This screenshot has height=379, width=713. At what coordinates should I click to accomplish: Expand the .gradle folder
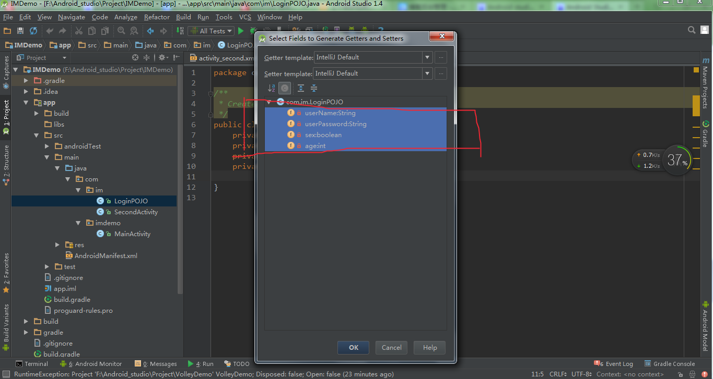(x=26, y=81)
